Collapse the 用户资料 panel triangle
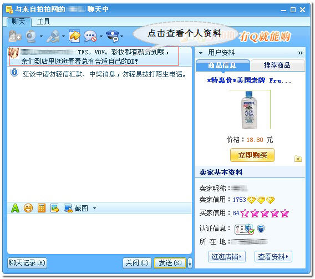 point(201,53)
